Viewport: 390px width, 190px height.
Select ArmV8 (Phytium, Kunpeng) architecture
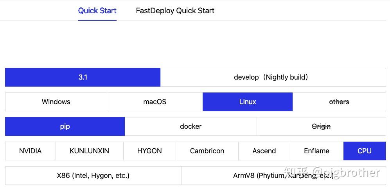283,176
